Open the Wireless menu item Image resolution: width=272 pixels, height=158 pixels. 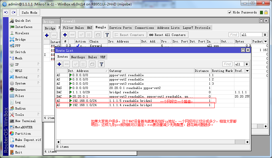pyautogui.click(x=22, y=33)
